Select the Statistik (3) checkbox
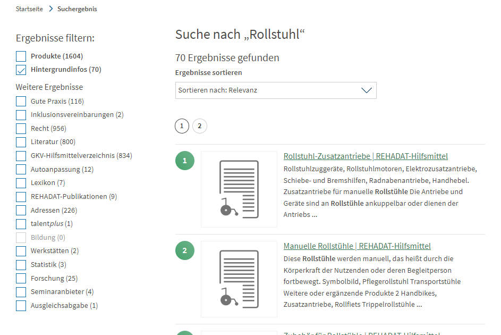Screen dimensions: 501x335 (x=21, y=265)
